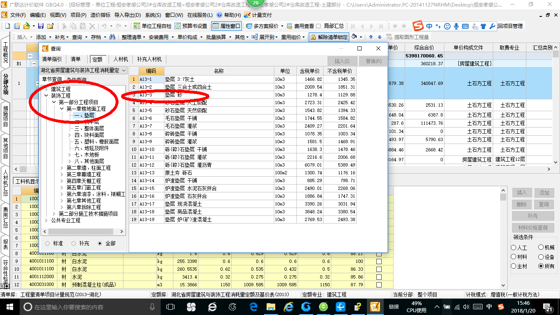Select row A13-3 垫层 砂

click(243, 95)
